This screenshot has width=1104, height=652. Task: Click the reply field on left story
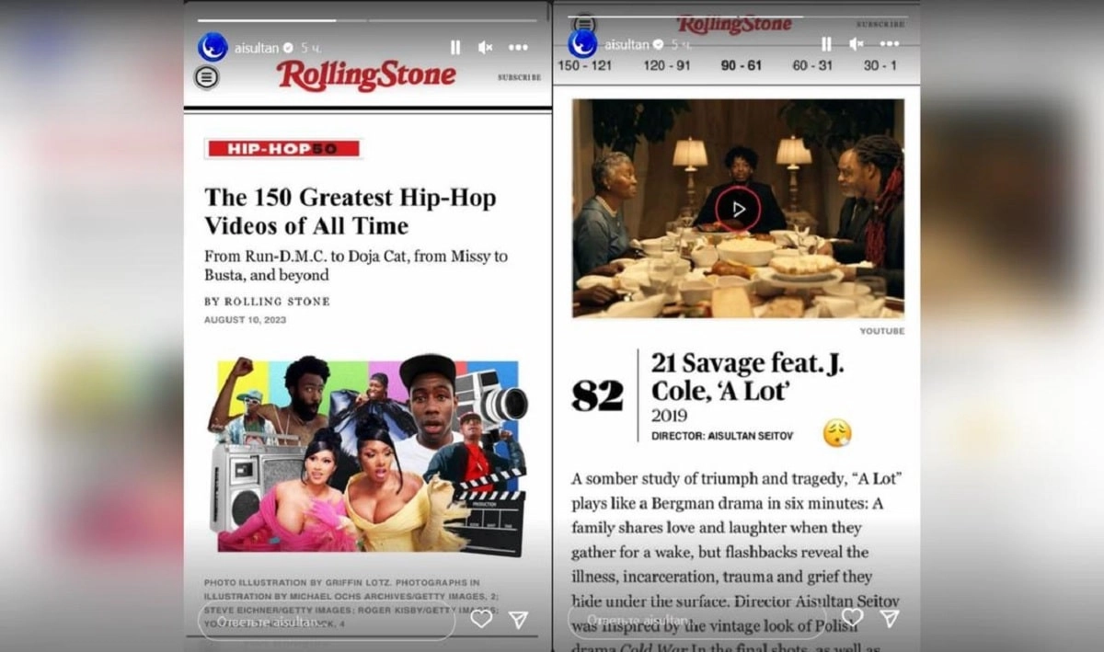coord(327,623)
